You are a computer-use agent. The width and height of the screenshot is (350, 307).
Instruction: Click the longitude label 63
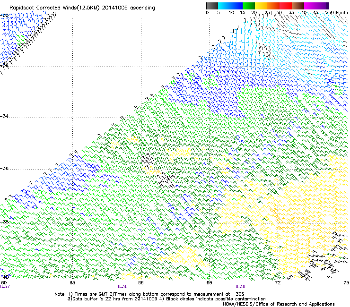72,283
